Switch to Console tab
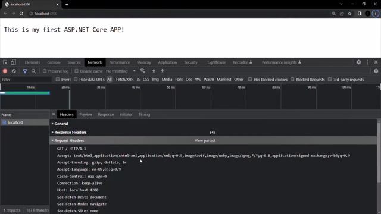This screenshot has width=381, height=214. click(x=54, y=62)
